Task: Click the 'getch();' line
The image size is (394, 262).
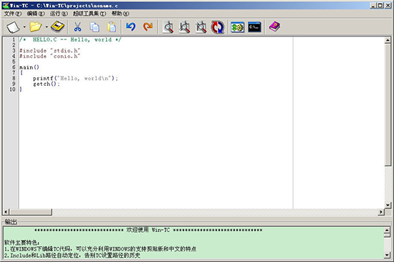Action: tap(47, 84)
